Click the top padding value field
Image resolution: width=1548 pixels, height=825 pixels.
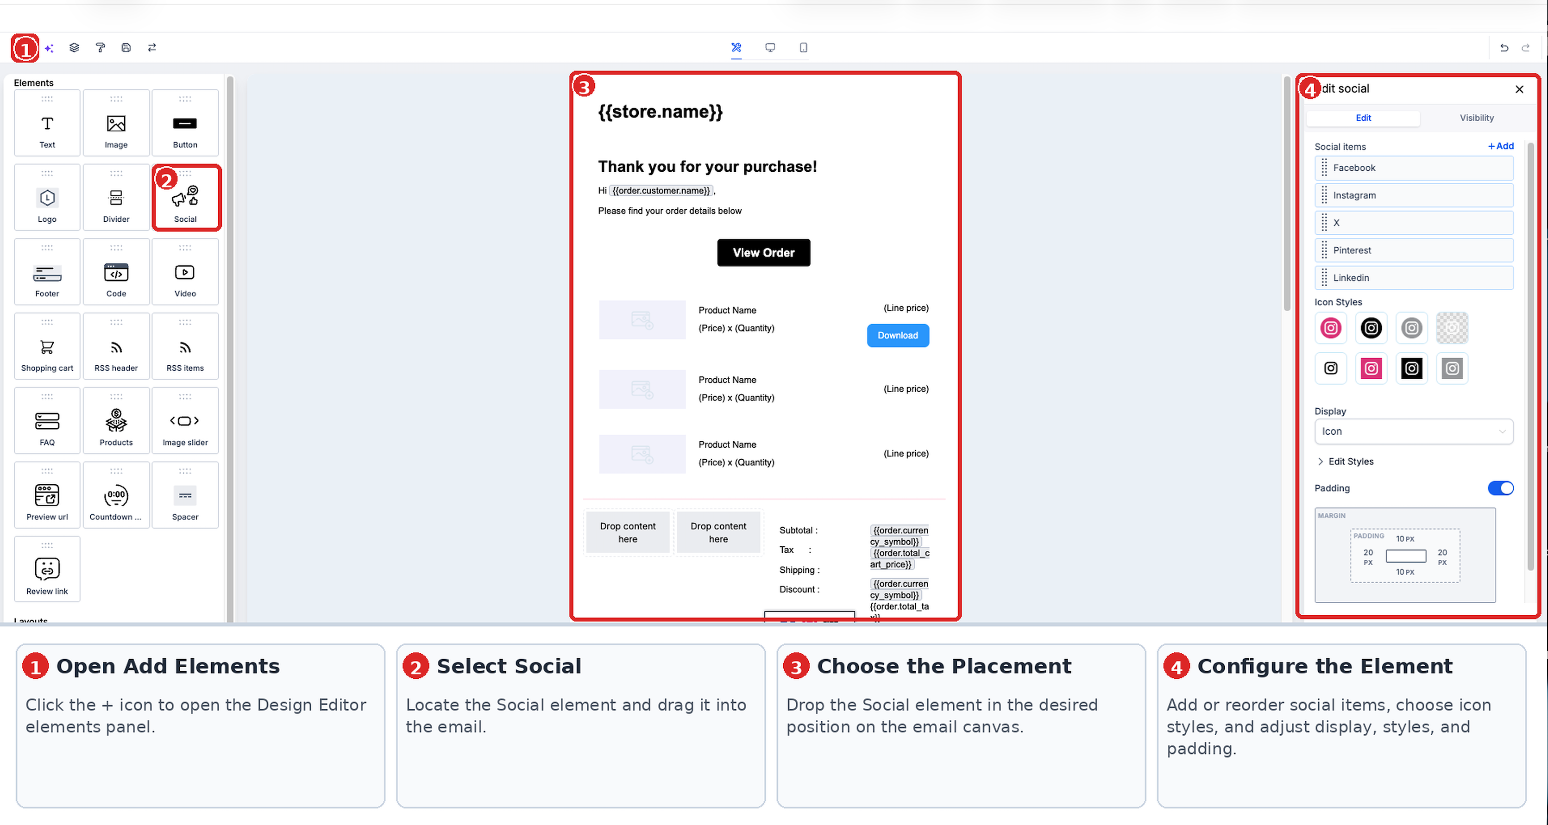point(1404,539)
